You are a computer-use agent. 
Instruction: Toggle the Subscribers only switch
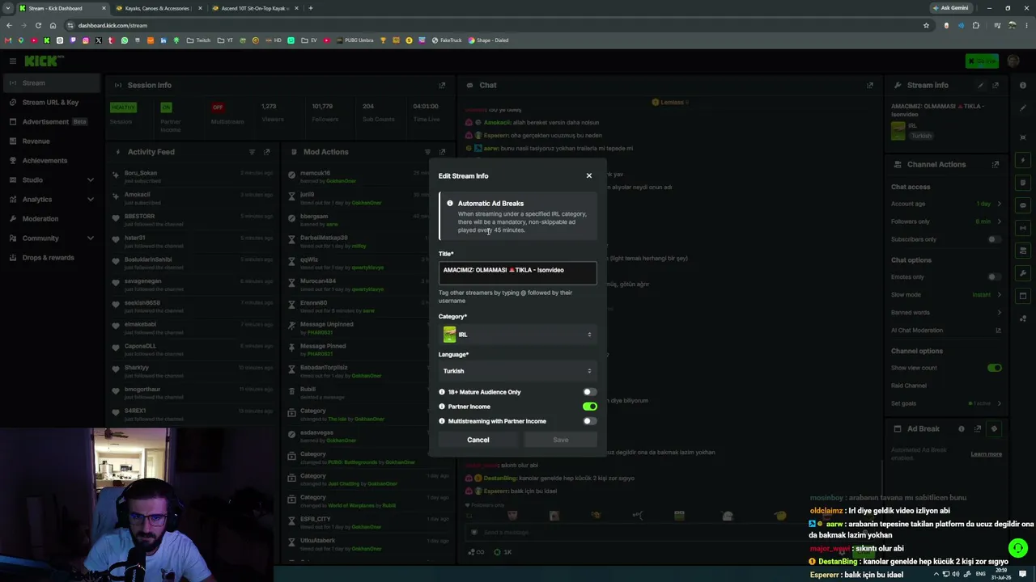pos(994,239)
